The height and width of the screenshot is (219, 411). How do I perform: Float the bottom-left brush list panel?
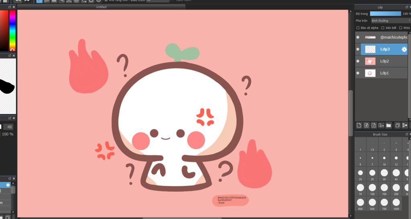[10, 178]
